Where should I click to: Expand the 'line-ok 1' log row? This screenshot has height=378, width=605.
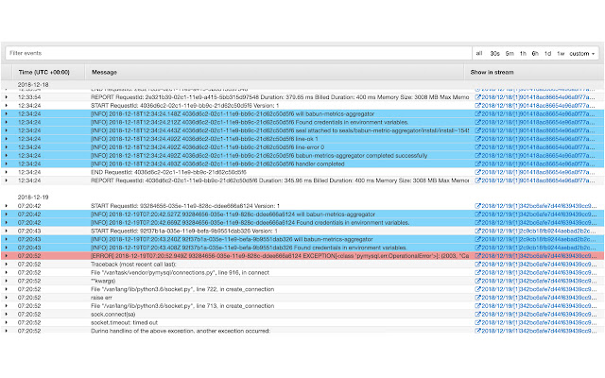7,139
